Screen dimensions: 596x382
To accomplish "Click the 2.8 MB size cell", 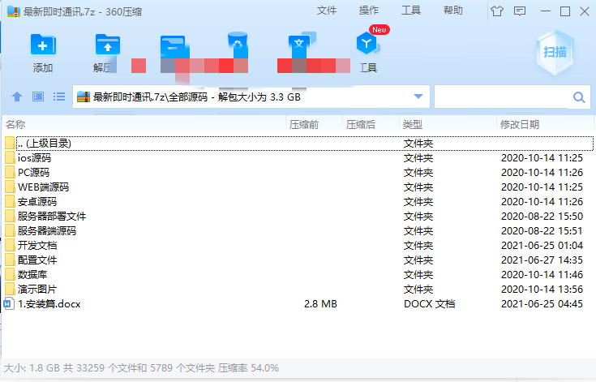I will click(320, 303).
